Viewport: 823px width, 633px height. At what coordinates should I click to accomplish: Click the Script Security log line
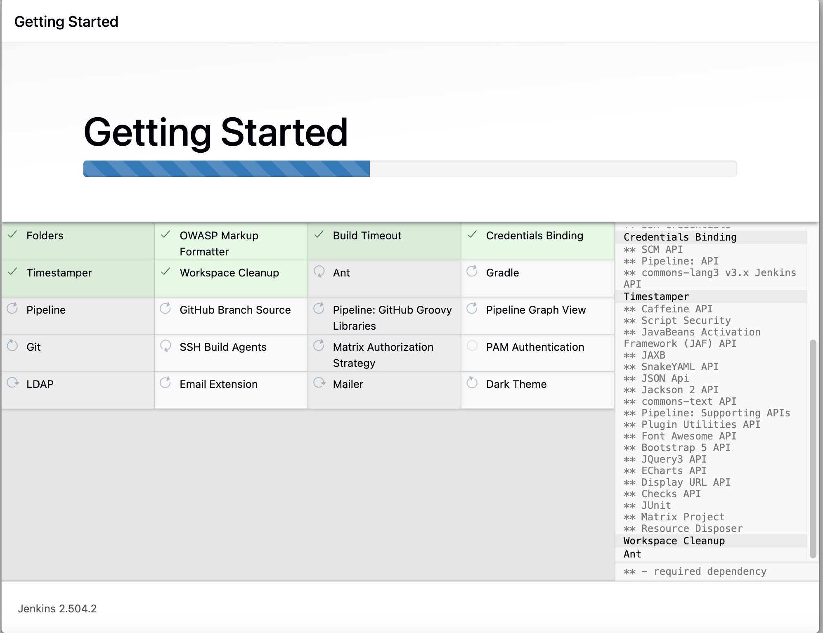tap(677, 321)
